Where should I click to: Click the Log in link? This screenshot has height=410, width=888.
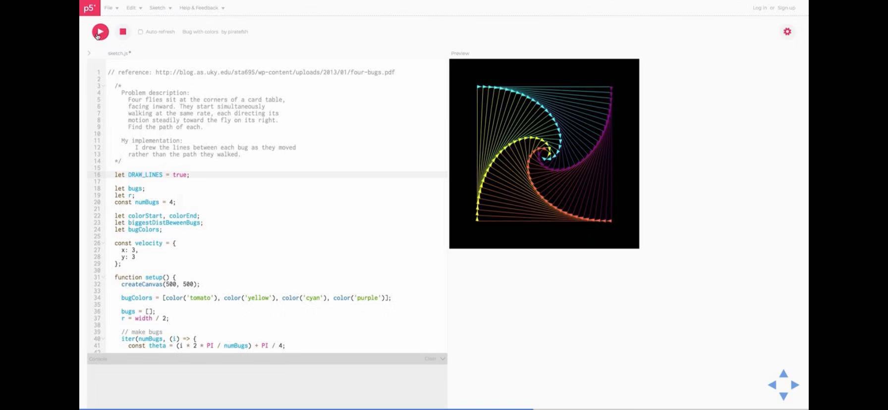coord(759,8)
